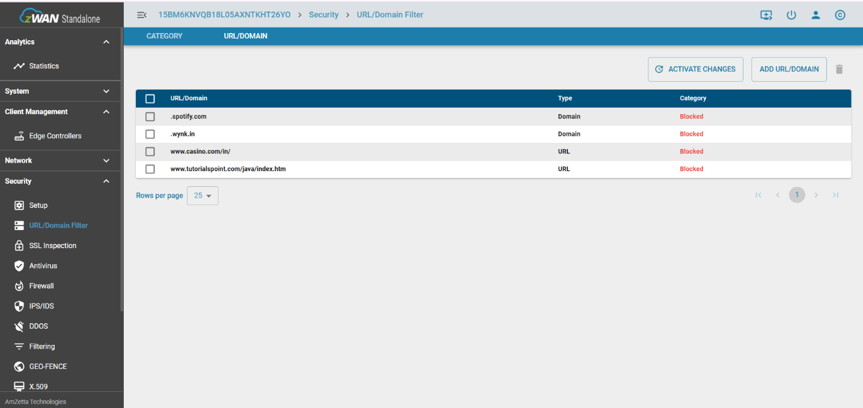Click the device ID breadcrumb link
This screenshot has width=863, height=408.
click(224, 15)
